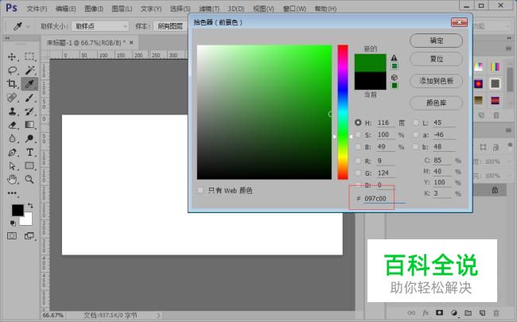517x322 pixels.
Task: Select the Lab b channel radio button
Action: 416,147
